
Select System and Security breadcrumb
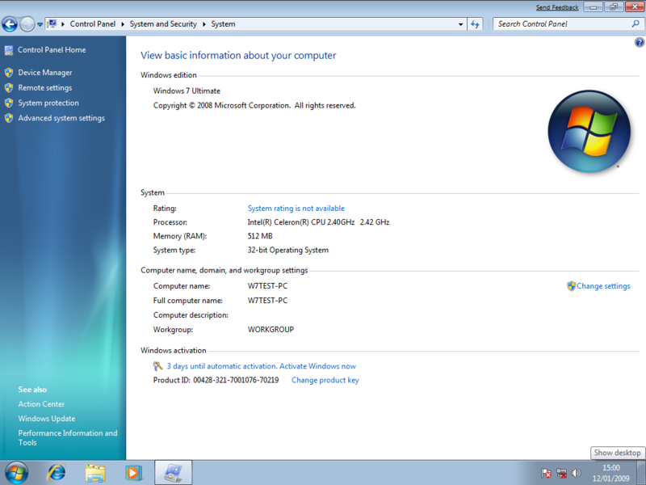(x=163, y=24)
